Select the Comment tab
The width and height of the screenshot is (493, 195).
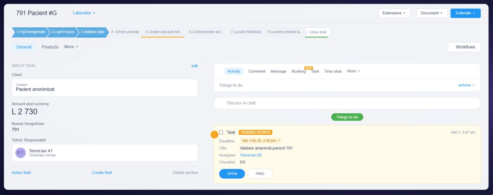[x=257, y=71]
